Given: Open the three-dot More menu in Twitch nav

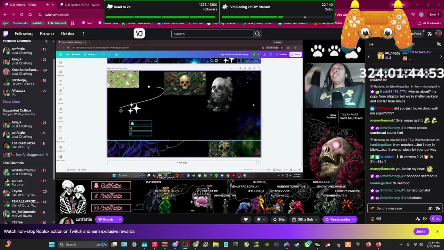Looking at the screenshot, I should click(x=83, y=34).
